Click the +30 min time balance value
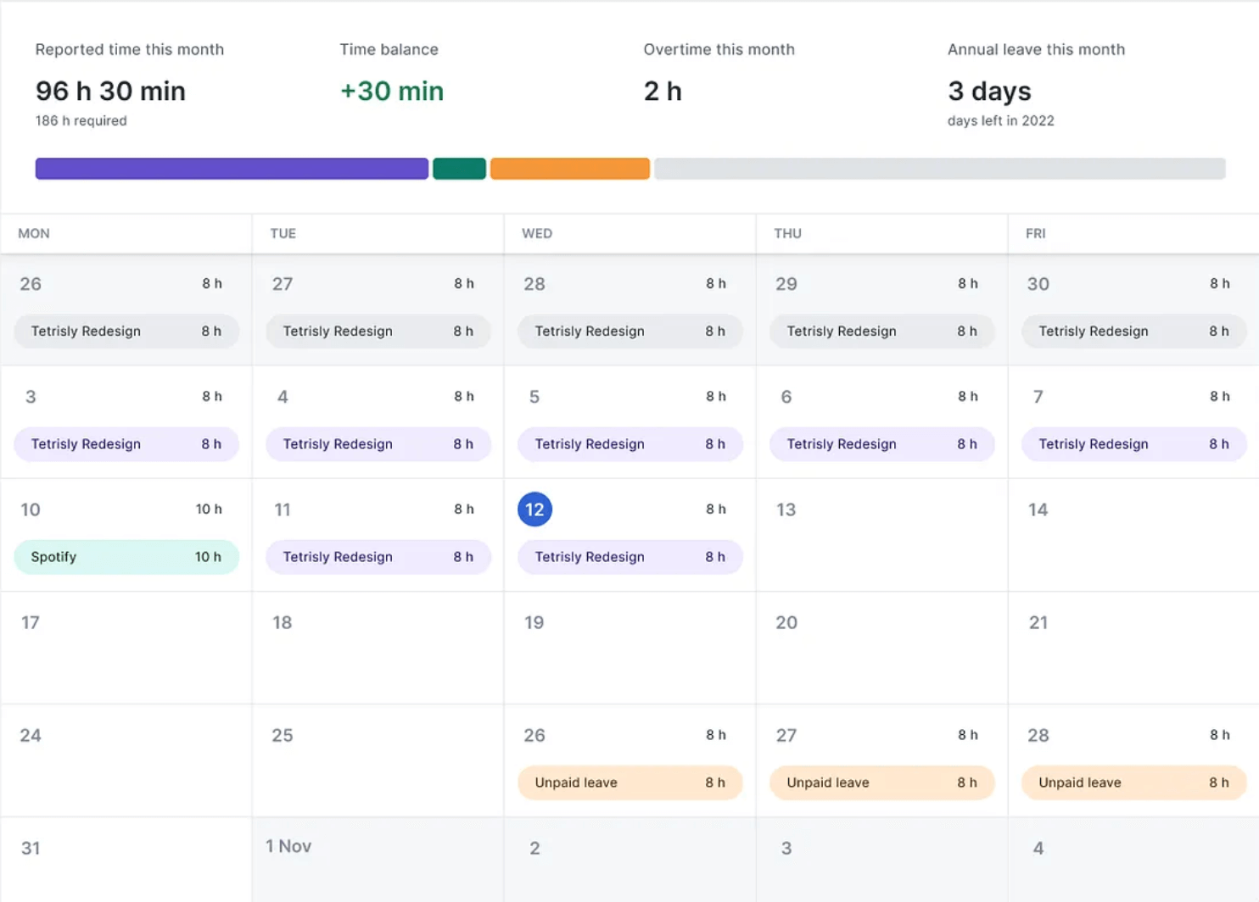Screen dimensions: 1259x902 tap(392, 91)
